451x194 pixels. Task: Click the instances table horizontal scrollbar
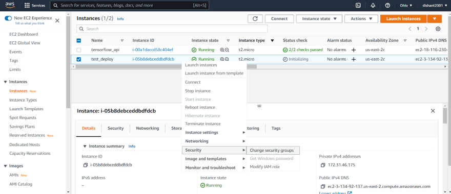click(166, 66)
